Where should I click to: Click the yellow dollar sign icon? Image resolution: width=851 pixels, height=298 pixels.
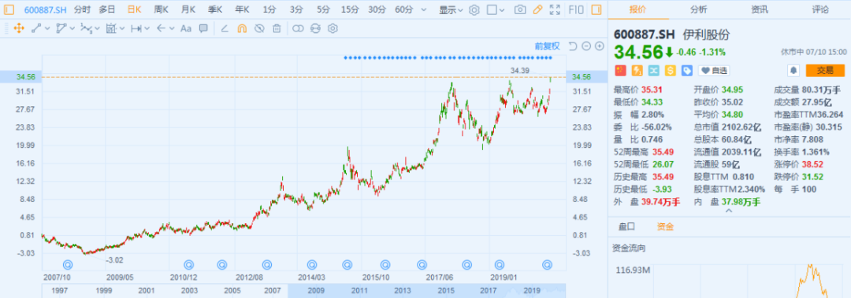coord(671,71)
